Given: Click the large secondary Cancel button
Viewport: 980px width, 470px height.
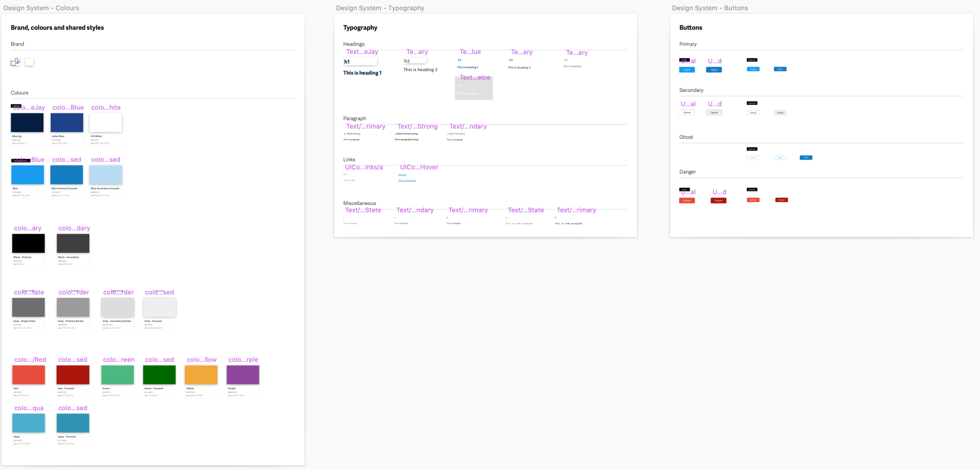Looking at the screenshot, I should tap(687, 113).
